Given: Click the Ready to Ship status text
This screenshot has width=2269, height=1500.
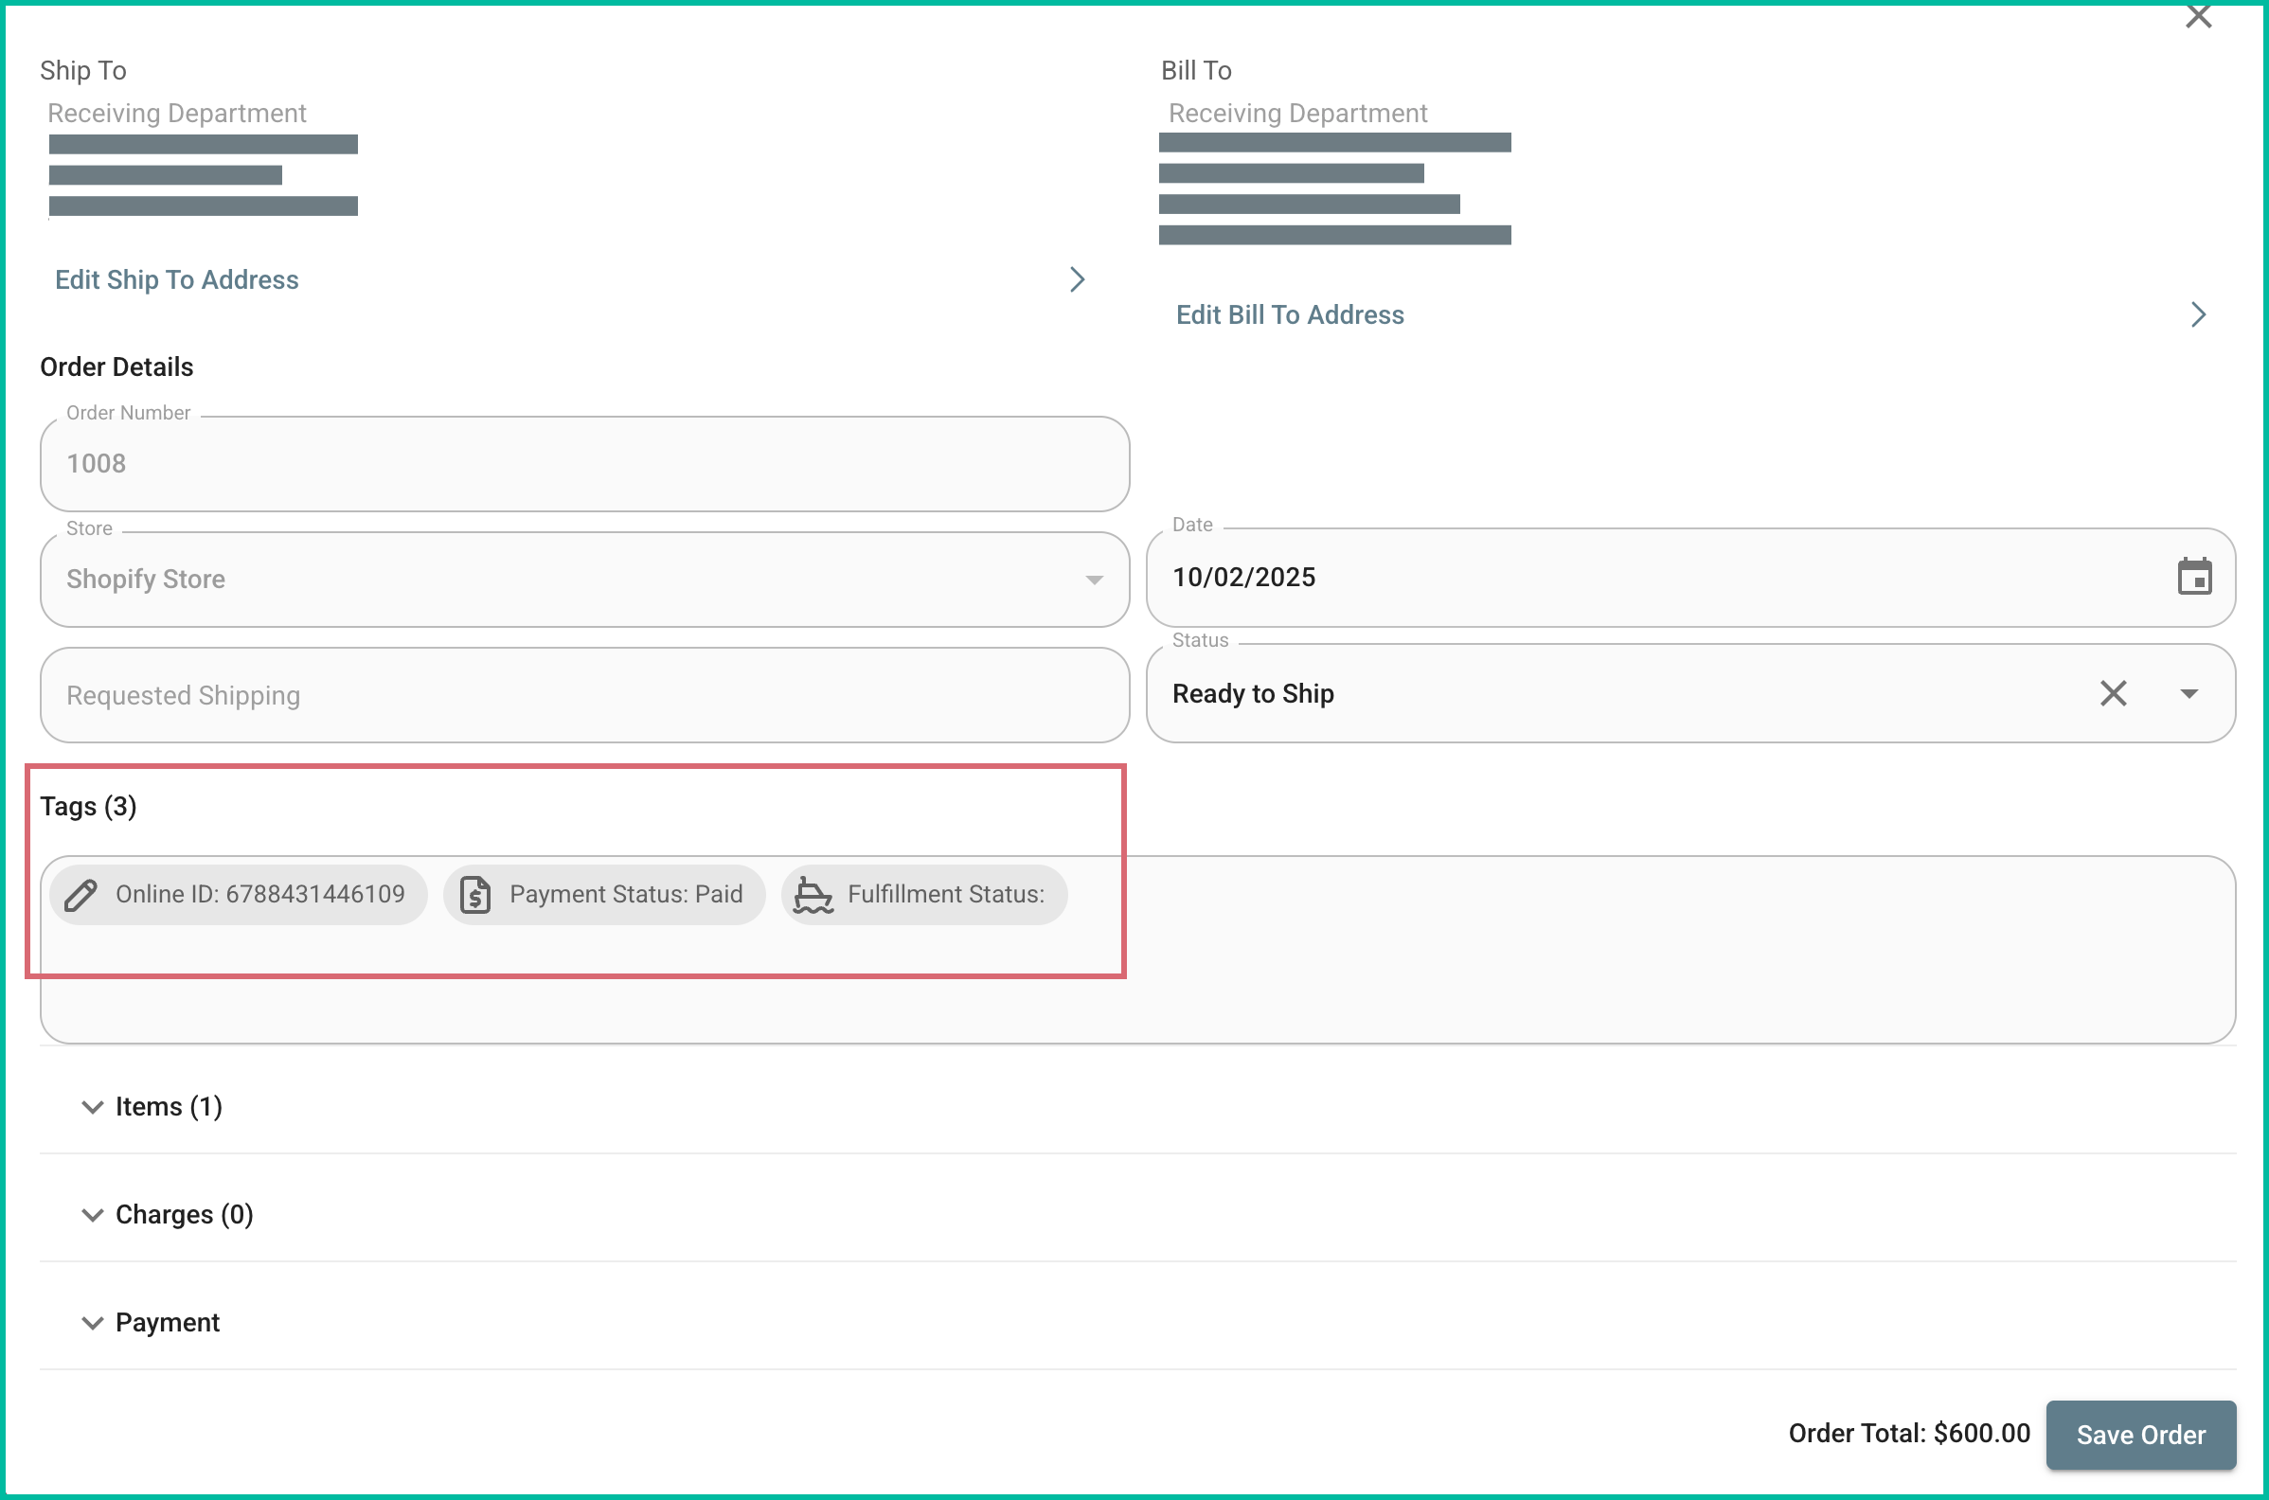Looking at the screenshot, I should point(1252,693).
